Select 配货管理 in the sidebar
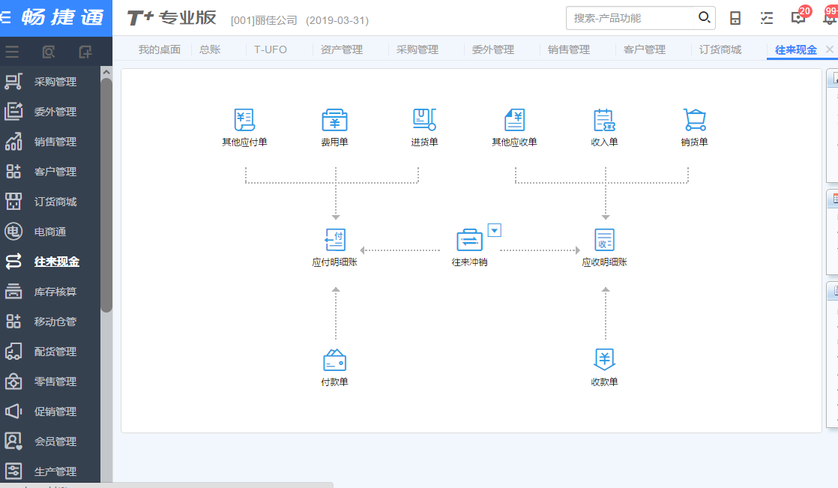Viewport: 838px width, 488px height. point(50,351)
